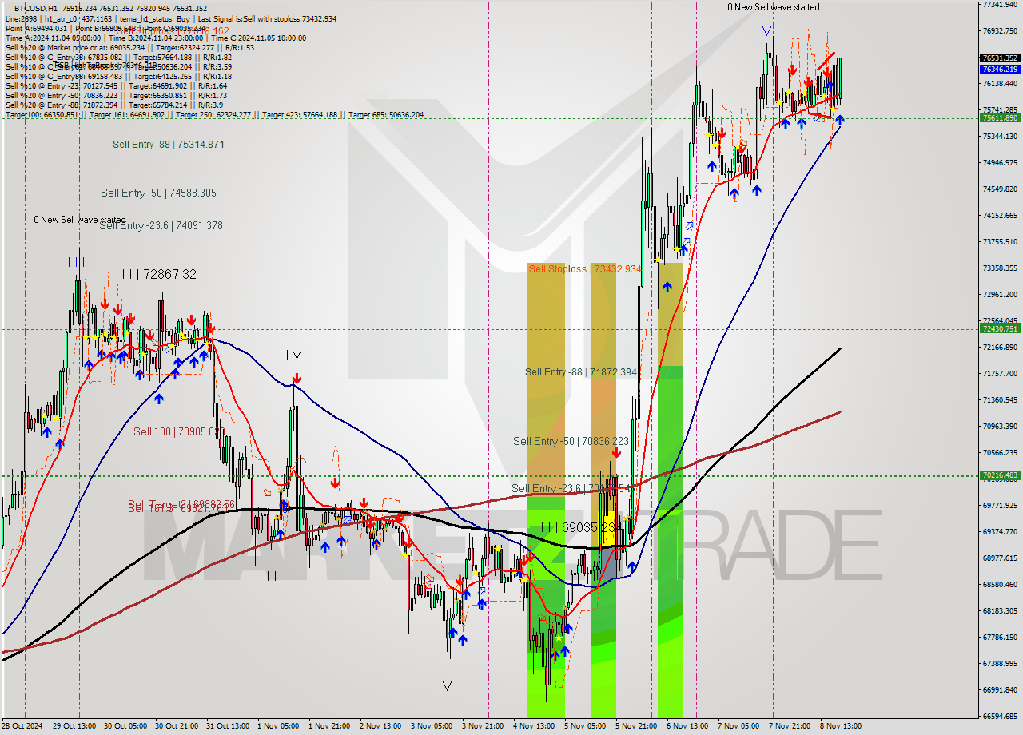Click the 3 Nov 05:00 time label

[432, 726]
